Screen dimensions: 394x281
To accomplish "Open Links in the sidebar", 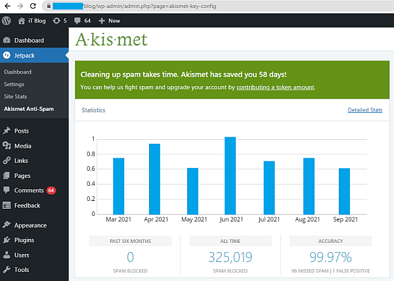I will (x=21, y=161).
